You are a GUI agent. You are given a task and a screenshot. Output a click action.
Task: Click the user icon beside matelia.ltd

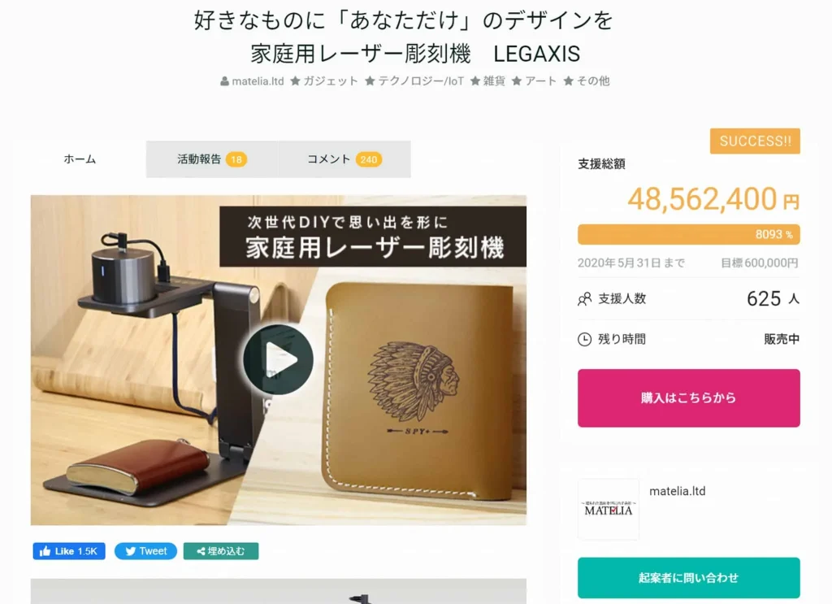pyautogui.click(x=224, y=81)
